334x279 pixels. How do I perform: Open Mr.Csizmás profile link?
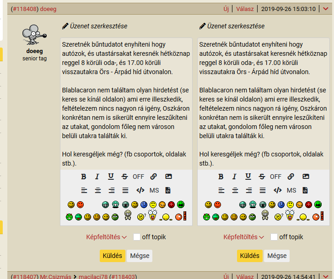click(56, 276)
